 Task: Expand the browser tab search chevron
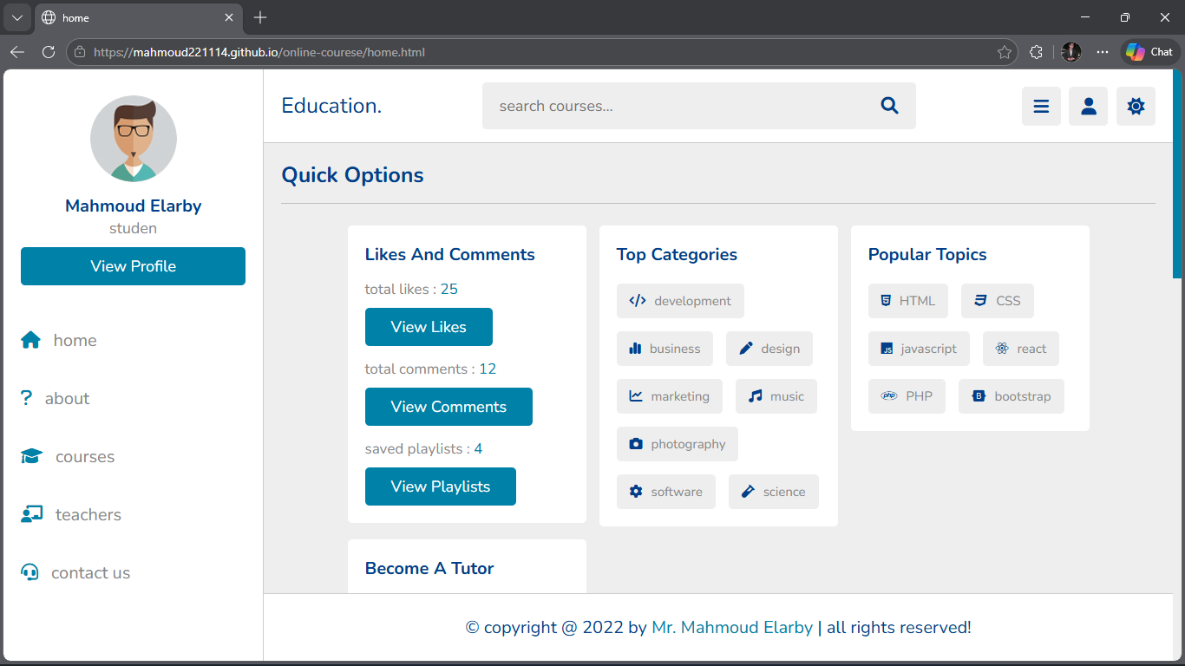(x=16, y=17)
